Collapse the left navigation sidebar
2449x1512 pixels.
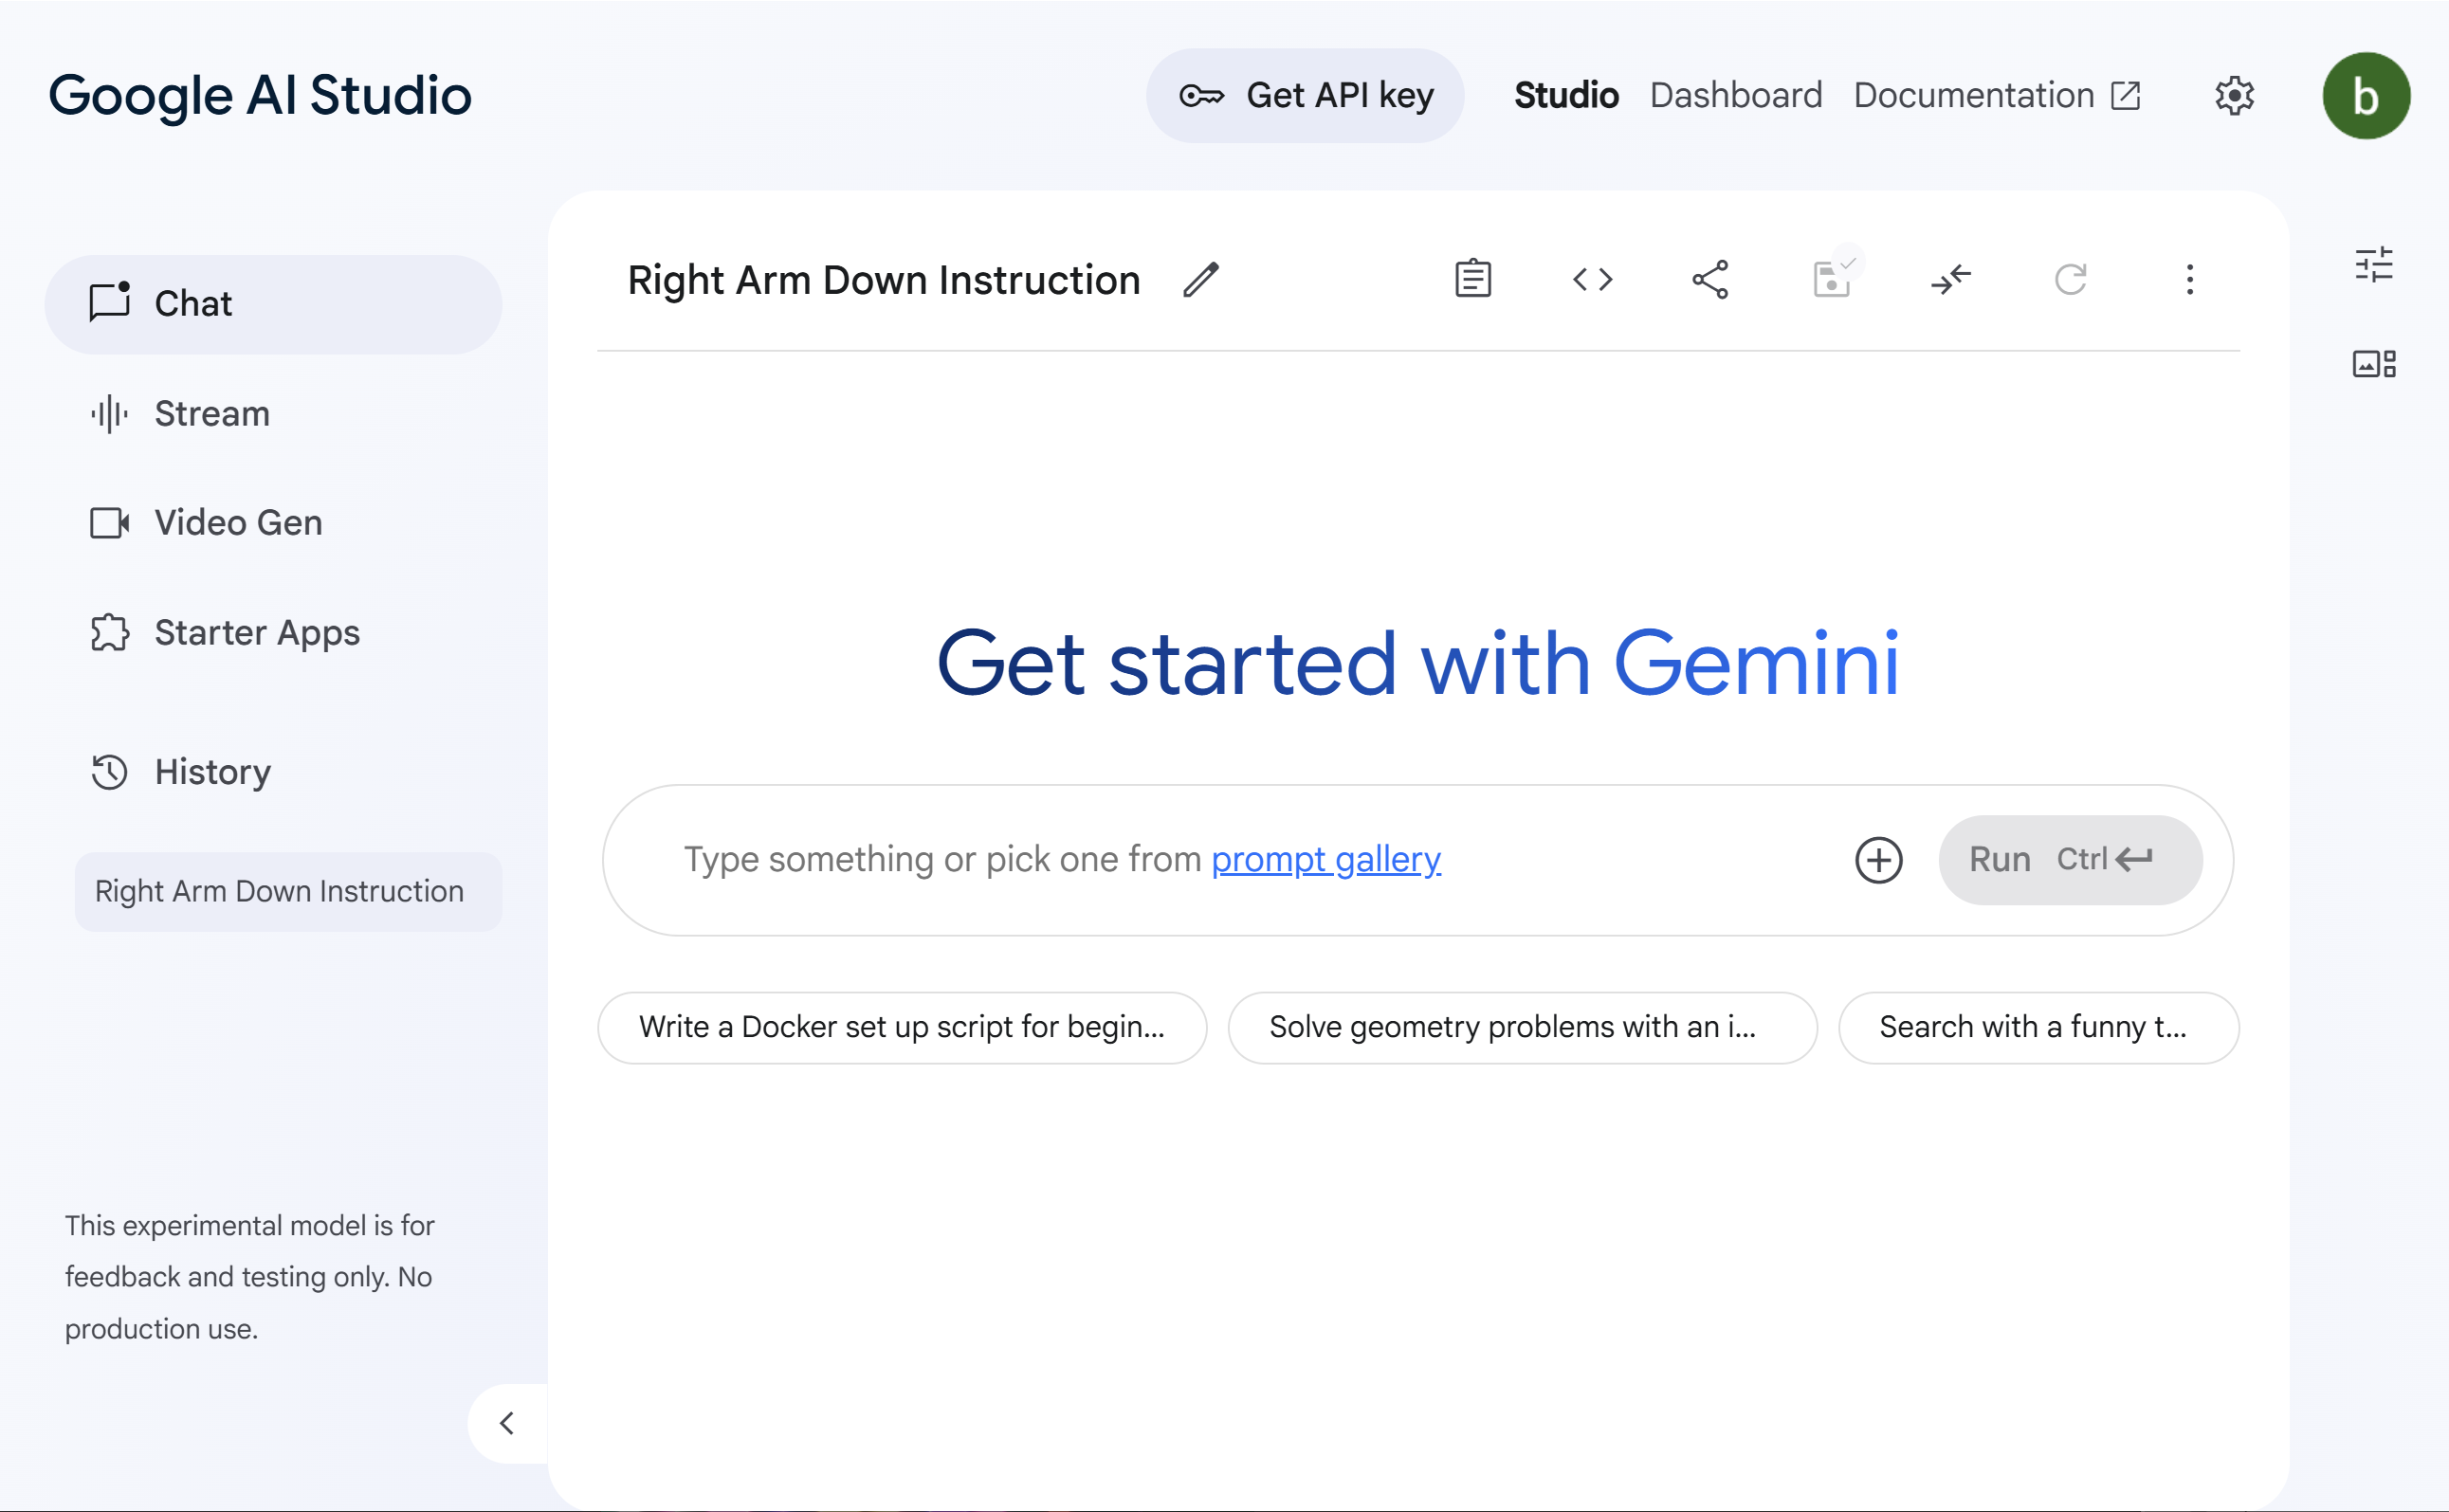coord(507,1423)
